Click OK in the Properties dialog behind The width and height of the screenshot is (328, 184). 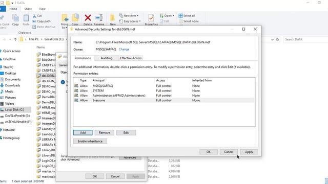[95, 176]
